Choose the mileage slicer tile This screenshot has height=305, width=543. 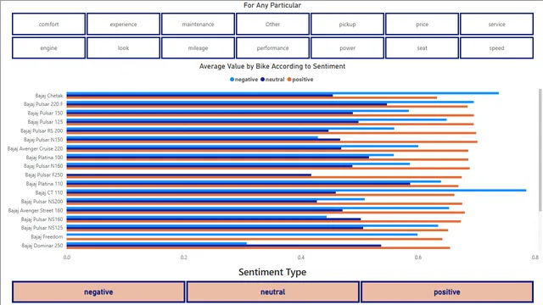[198, 48]
